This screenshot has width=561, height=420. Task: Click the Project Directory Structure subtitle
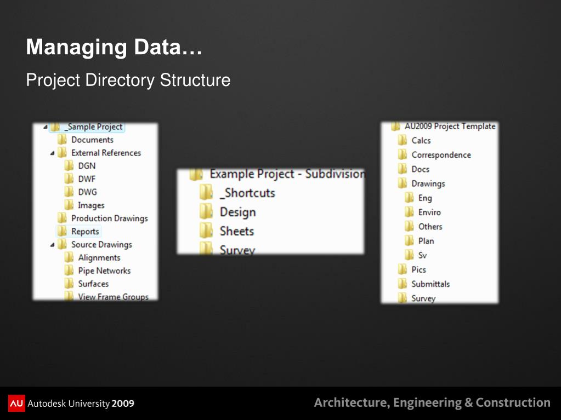tap(128, 80)
